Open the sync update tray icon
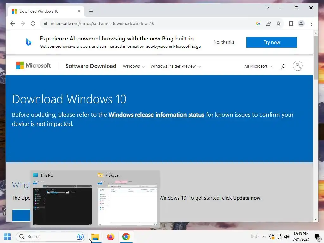 tap(271, 237)
